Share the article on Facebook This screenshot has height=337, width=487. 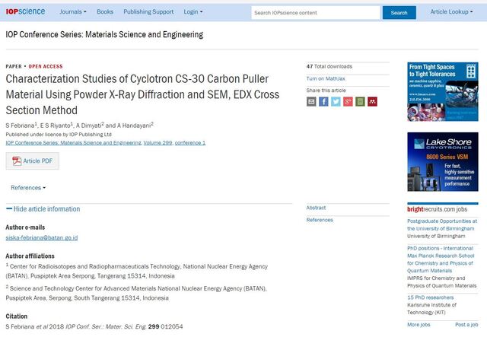323,101
